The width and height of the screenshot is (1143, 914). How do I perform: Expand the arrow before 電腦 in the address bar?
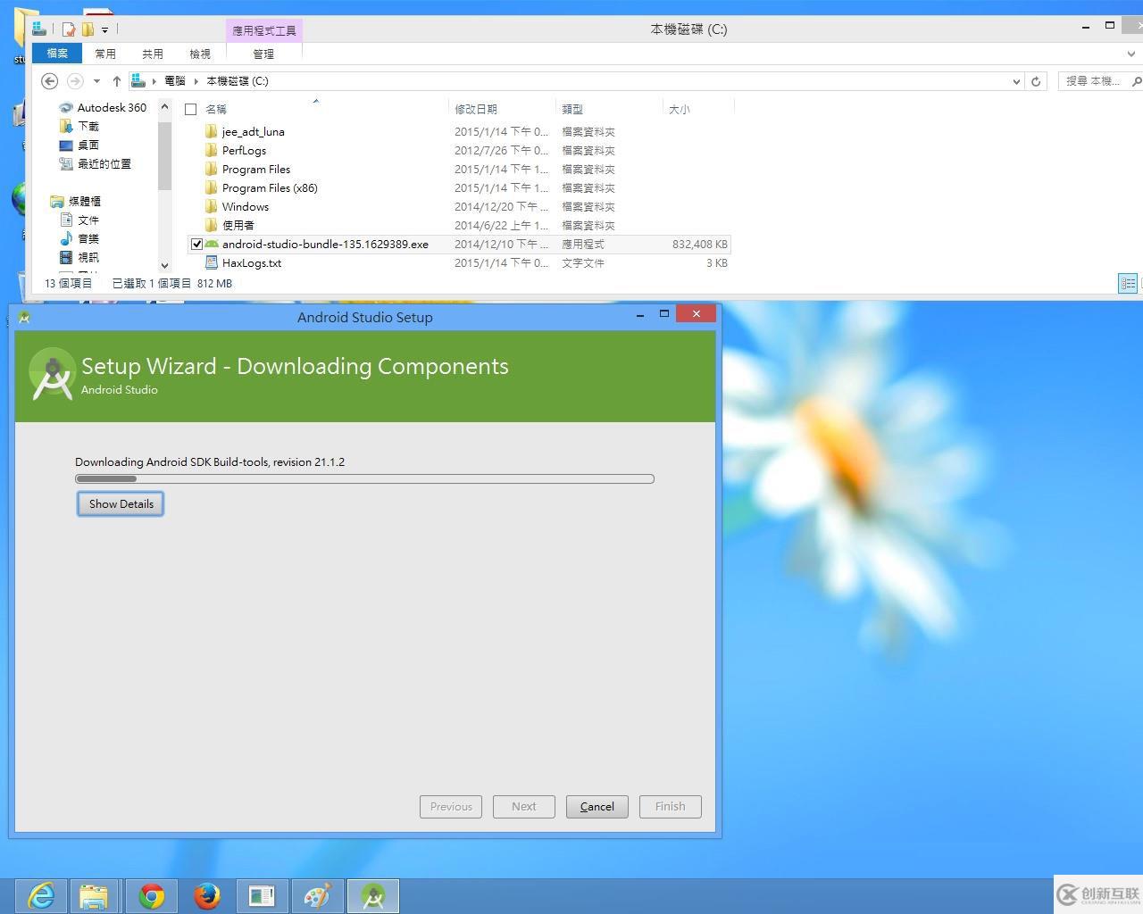(x=154, y=81)
